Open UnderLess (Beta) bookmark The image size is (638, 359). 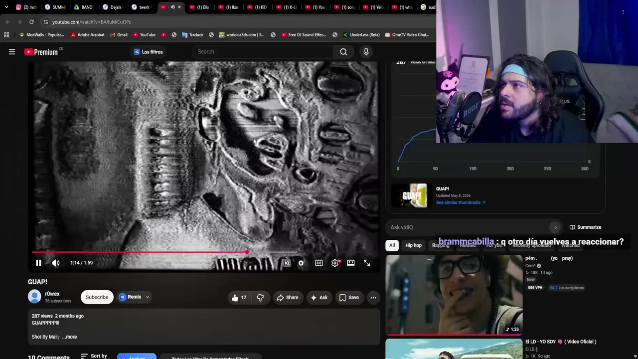[361, 35]
